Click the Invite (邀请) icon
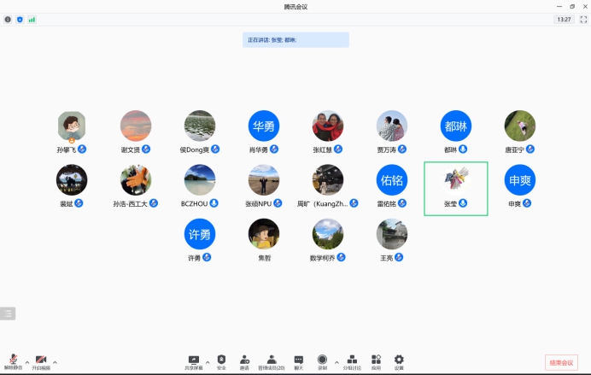 click(x=244, y=360)
